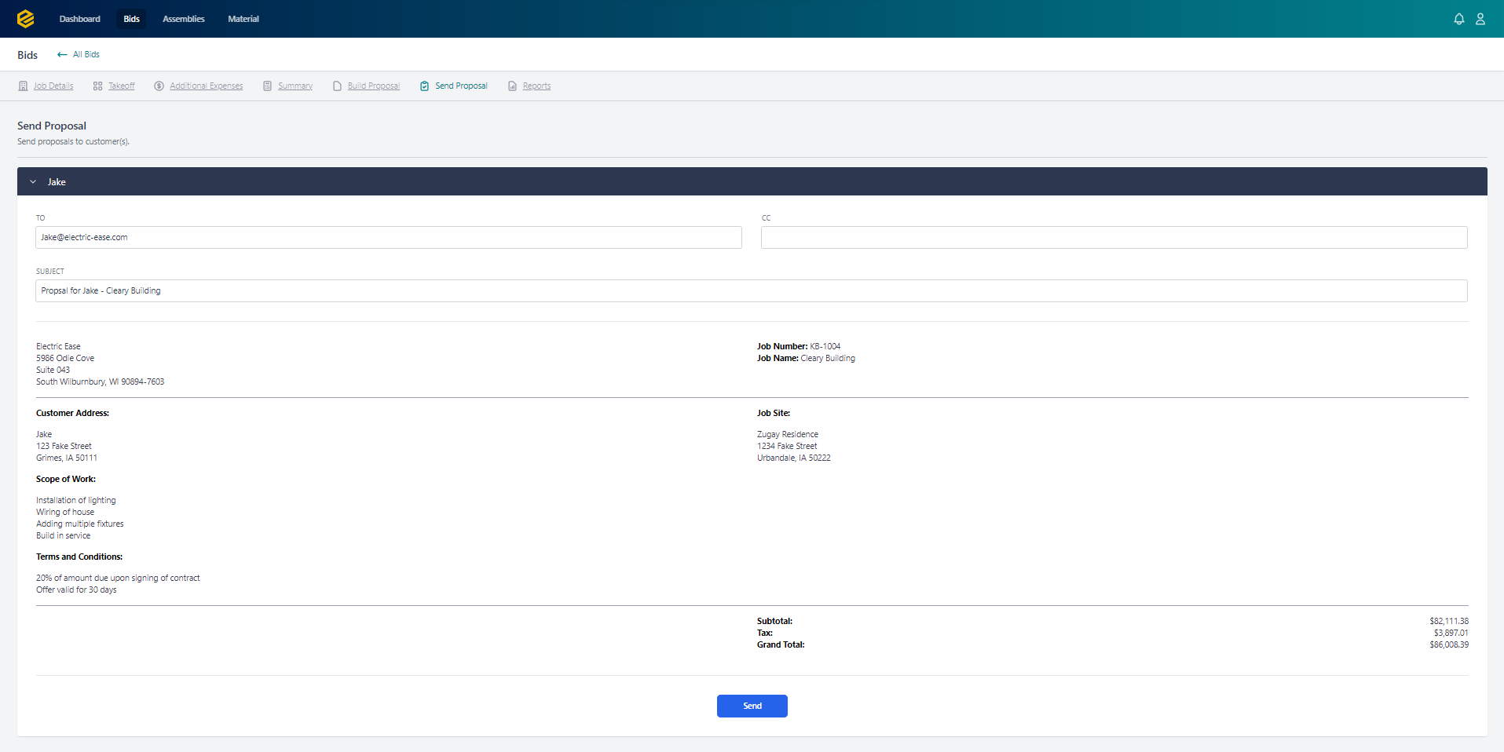Open Additional Expenses via its dollar icon
This screenshot has width=1504, height=752.
pos(159,86)
